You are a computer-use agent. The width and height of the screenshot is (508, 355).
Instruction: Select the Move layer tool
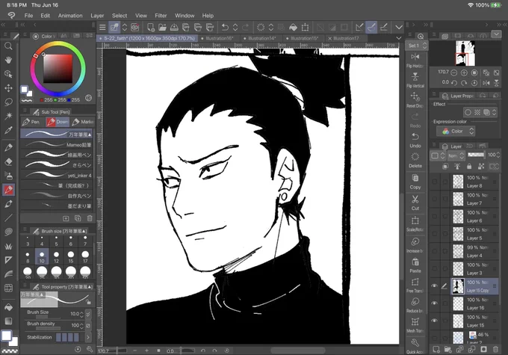8,88
